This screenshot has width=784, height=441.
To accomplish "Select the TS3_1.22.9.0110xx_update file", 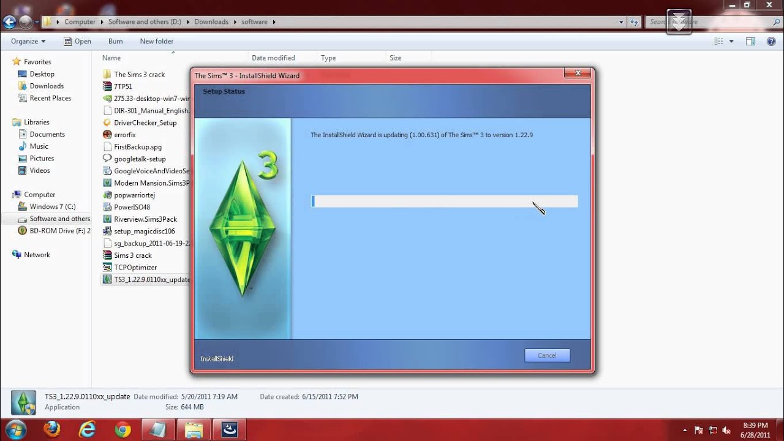I will pyautogui.click(x=146, y=279).
